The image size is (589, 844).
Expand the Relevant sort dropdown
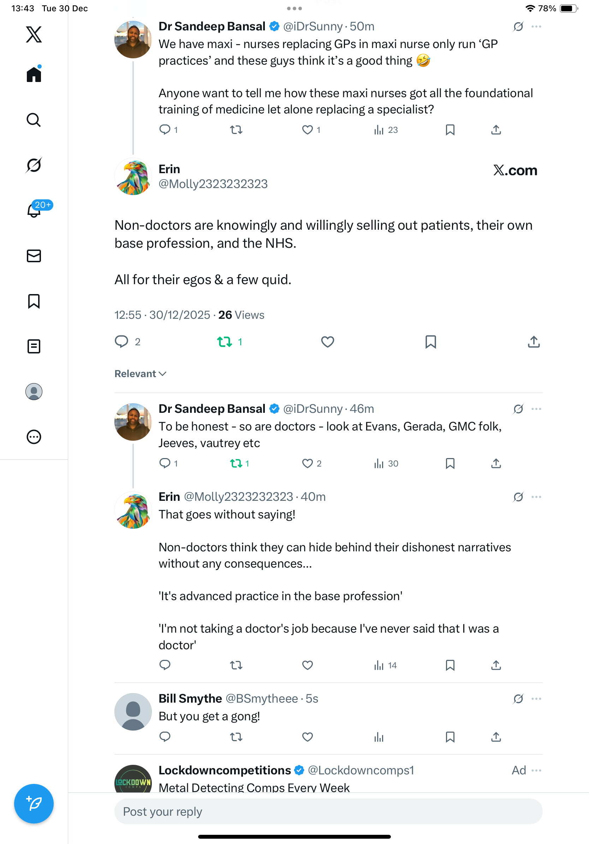(140, 374)
